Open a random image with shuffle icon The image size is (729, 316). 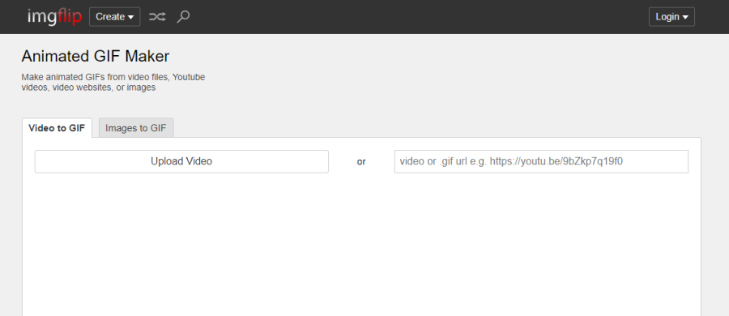(157, 17)
